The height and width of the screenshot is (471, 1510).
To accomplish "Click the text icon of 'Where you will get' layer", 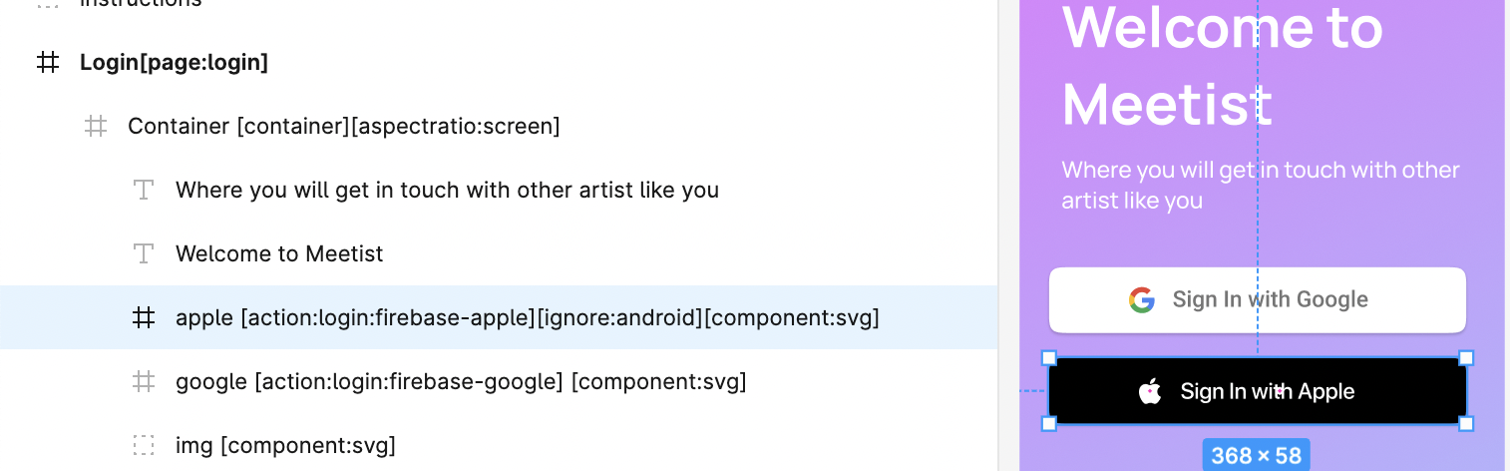I will coord(144,190).
